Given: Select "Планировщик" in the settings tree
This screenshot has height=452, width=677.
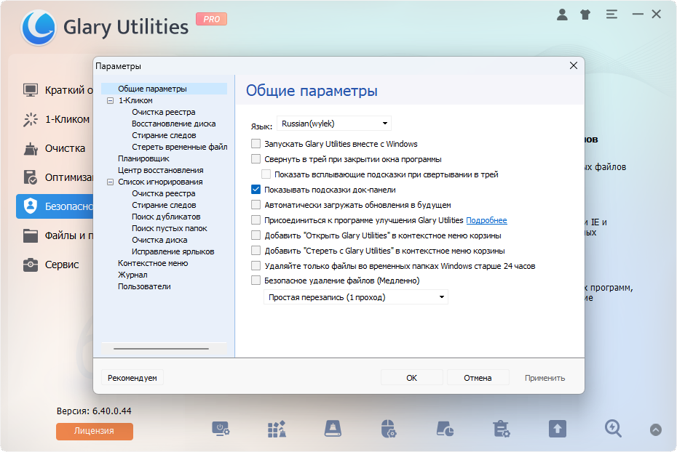Looking at the screenshot, I should point(143,158).
